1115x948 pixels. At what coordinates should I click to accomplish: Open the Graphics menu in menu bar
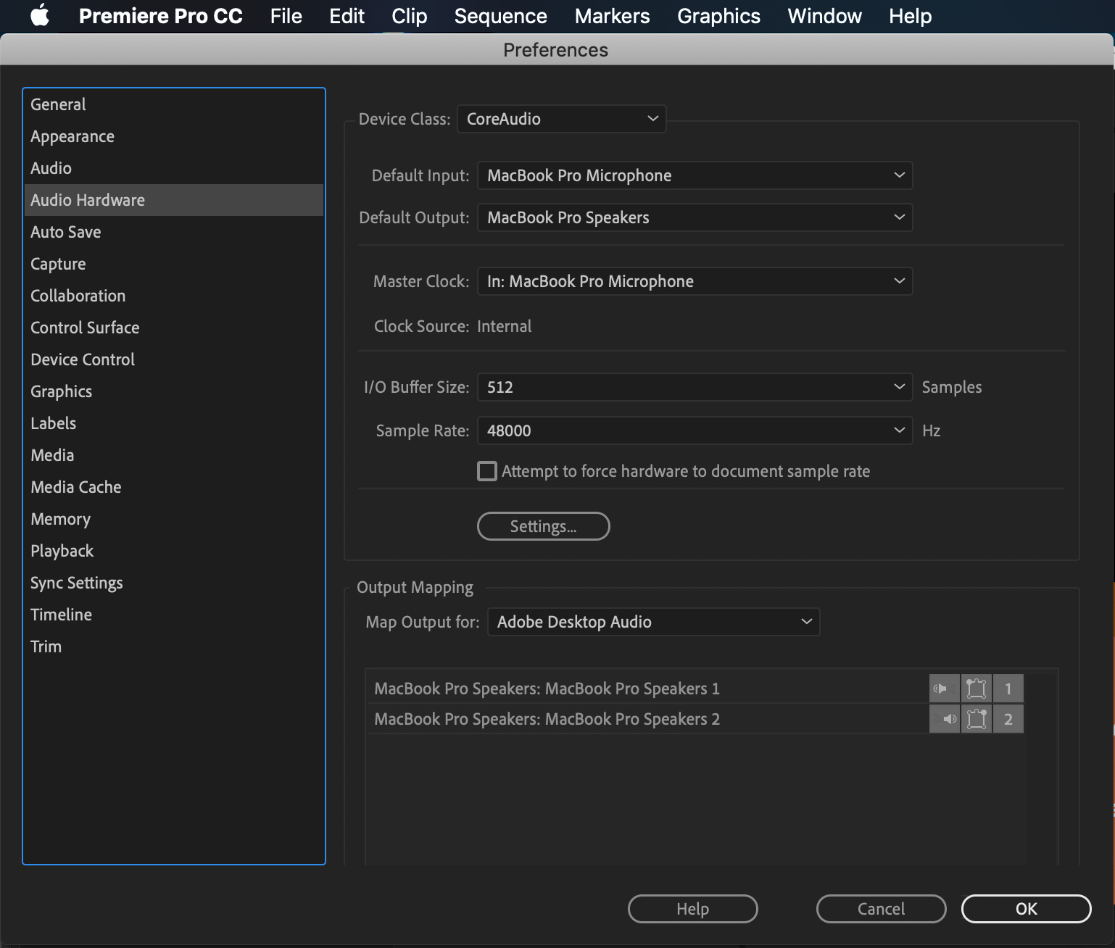click(x=718, y=16)
